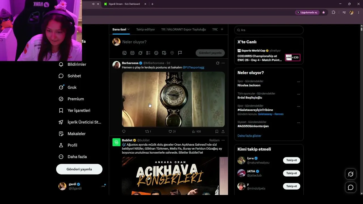Viewport: 363px width, 204px height.
Task: Go to Profil in the sidebar
Action: 68,145
